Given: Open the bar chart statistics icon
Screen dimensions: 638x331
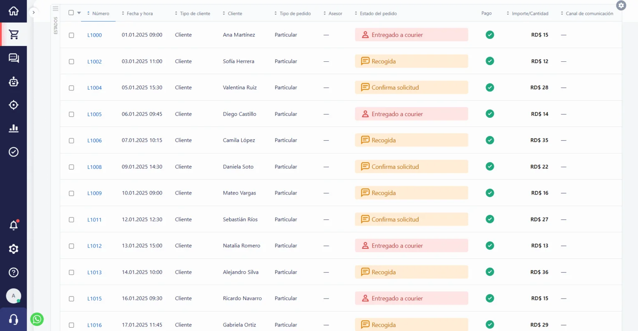Looking at the screenshot, I should (13, 128).
